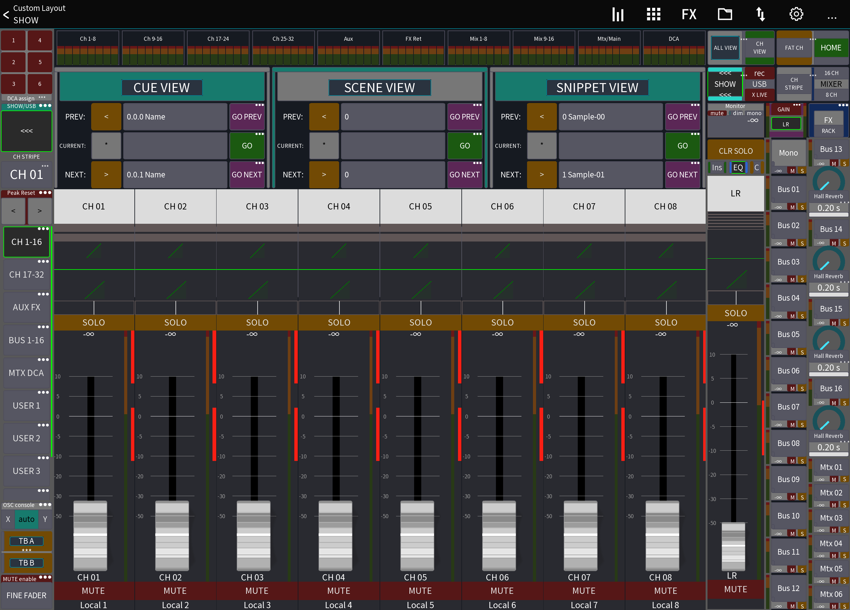Open routing setup with arrows icon
Screen dimensions: 850x610
760,14
